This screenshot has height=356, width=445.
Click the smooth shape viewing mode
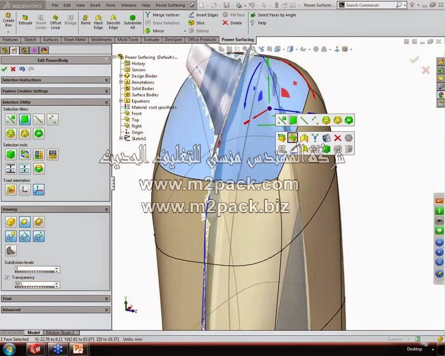coord(25,222)
